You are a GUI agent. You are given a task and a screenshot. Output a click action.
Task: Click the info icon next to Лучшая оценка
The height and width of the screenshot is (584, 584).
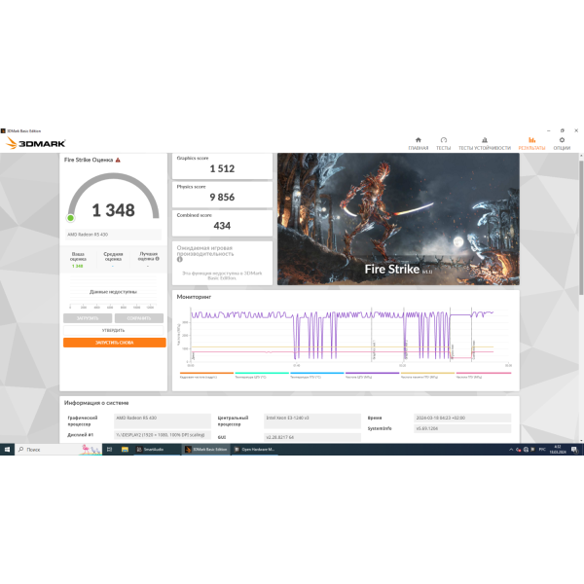point(157,259)
